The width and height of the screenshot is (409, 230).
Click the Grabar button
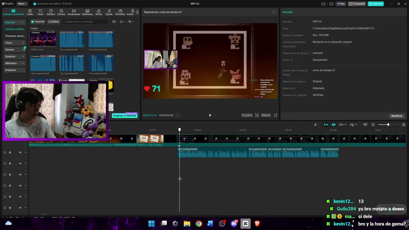54,22
